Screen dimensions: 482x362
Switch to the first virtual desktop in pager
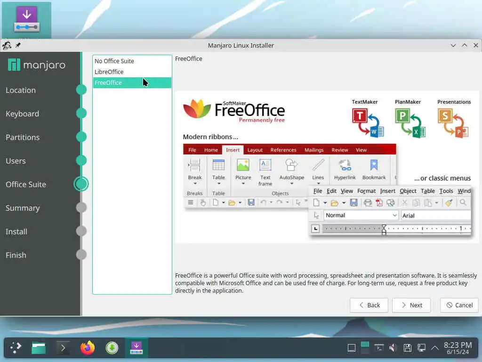pos(365,344)
